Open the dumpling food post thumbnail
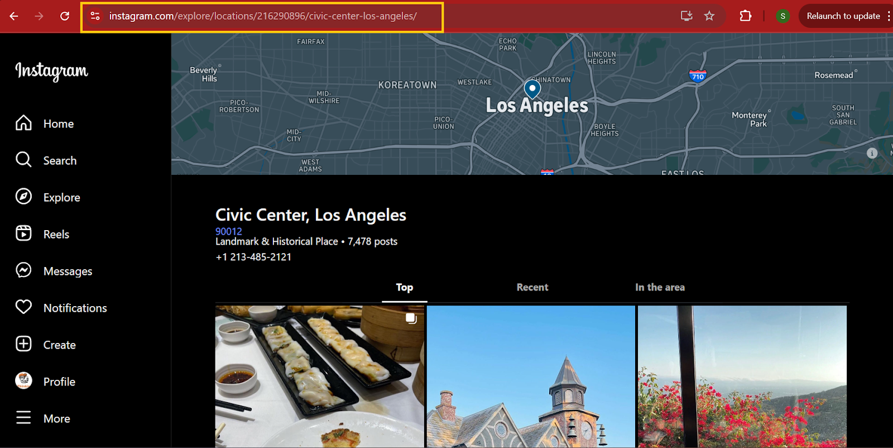 tap(320, 376)
